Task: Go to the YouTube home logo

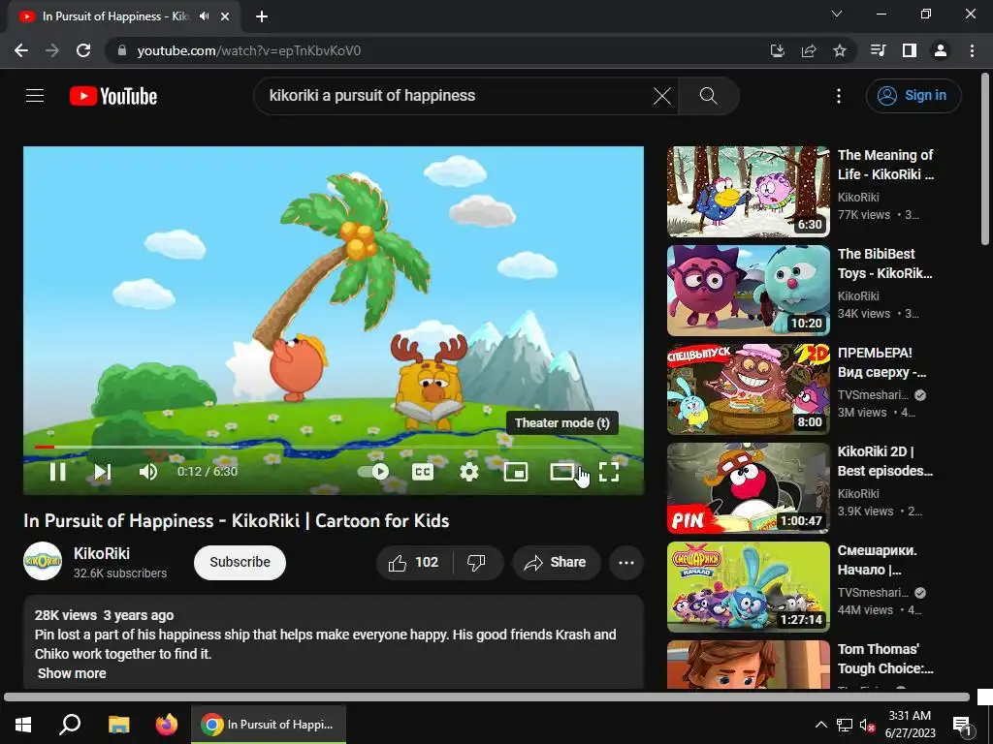Action: (x=113, y=96)
